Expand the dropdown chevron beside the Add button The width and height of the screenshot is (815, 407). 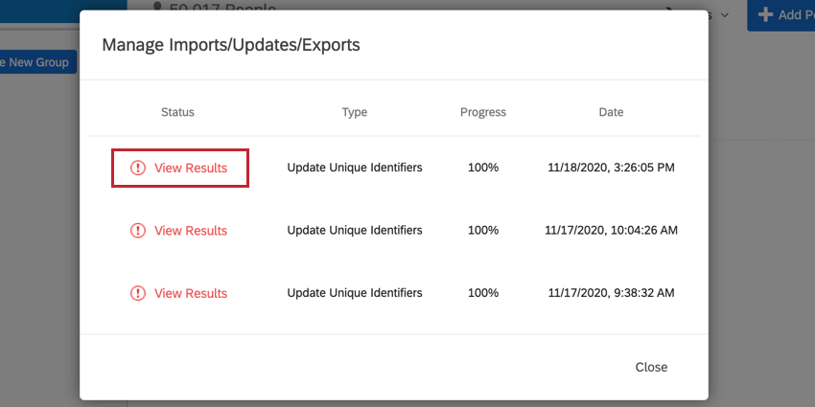point(724,15)
